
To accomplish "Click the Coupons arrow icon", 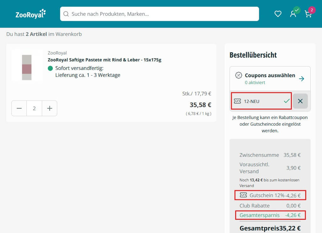I will pyautogui.click(x=302, y=79).
